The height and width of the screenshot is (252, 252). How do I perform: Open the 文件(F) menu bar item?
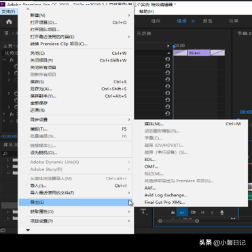click(8, 12)
